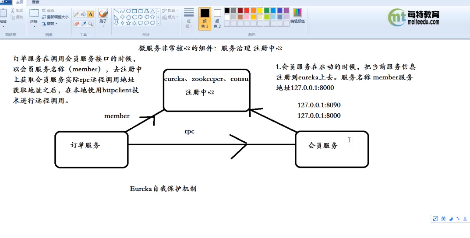Choose the Rounded rectangular callout shape
Screen dimensions: 470x238
140,23
